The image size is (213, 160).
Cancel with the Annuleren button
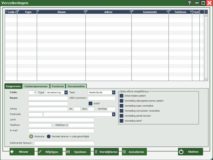(x=134, y=152)
